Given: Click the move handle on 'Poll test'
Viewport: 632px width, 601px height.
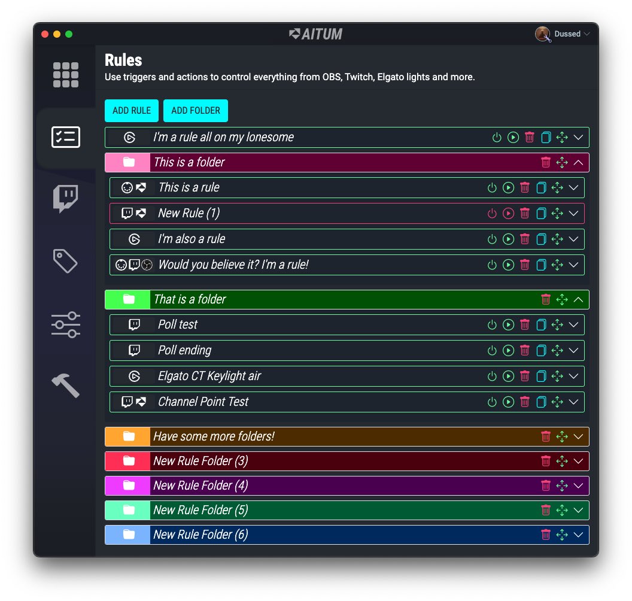Looking at the screenshot, I should pyautogui.click(x=558, y=324).
